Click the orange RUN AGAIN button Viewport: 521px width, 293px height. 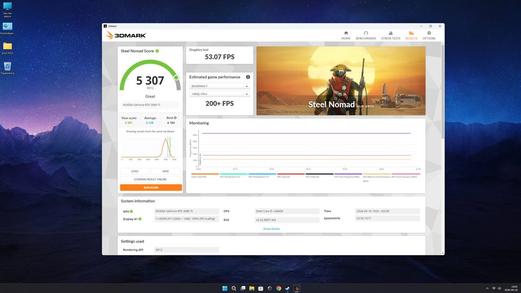coord(151,187)
